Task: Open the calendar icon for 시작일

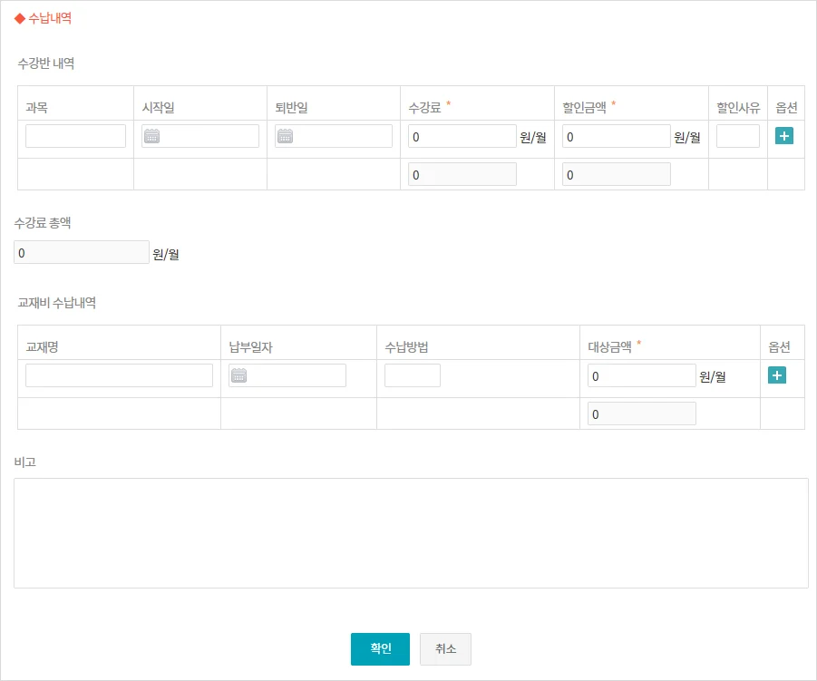Action: point(152,137)
